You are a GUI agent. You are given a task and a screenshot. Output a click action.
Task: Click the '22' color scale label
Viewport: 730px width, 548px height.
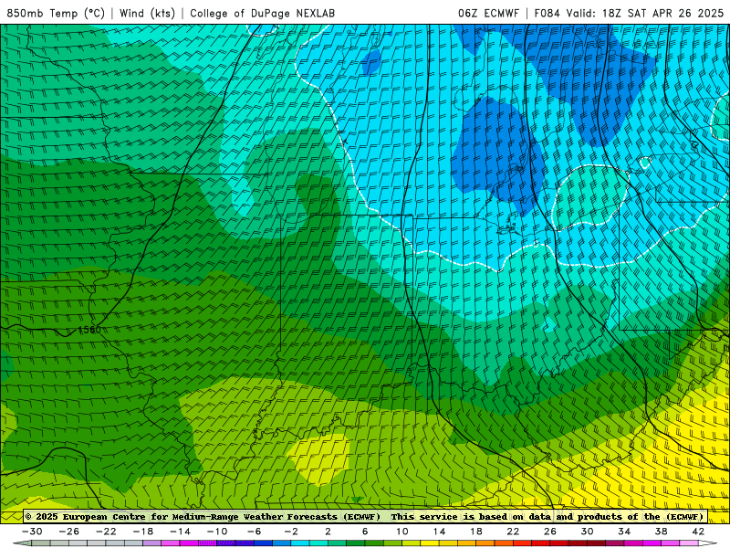[x=513, y=532]
